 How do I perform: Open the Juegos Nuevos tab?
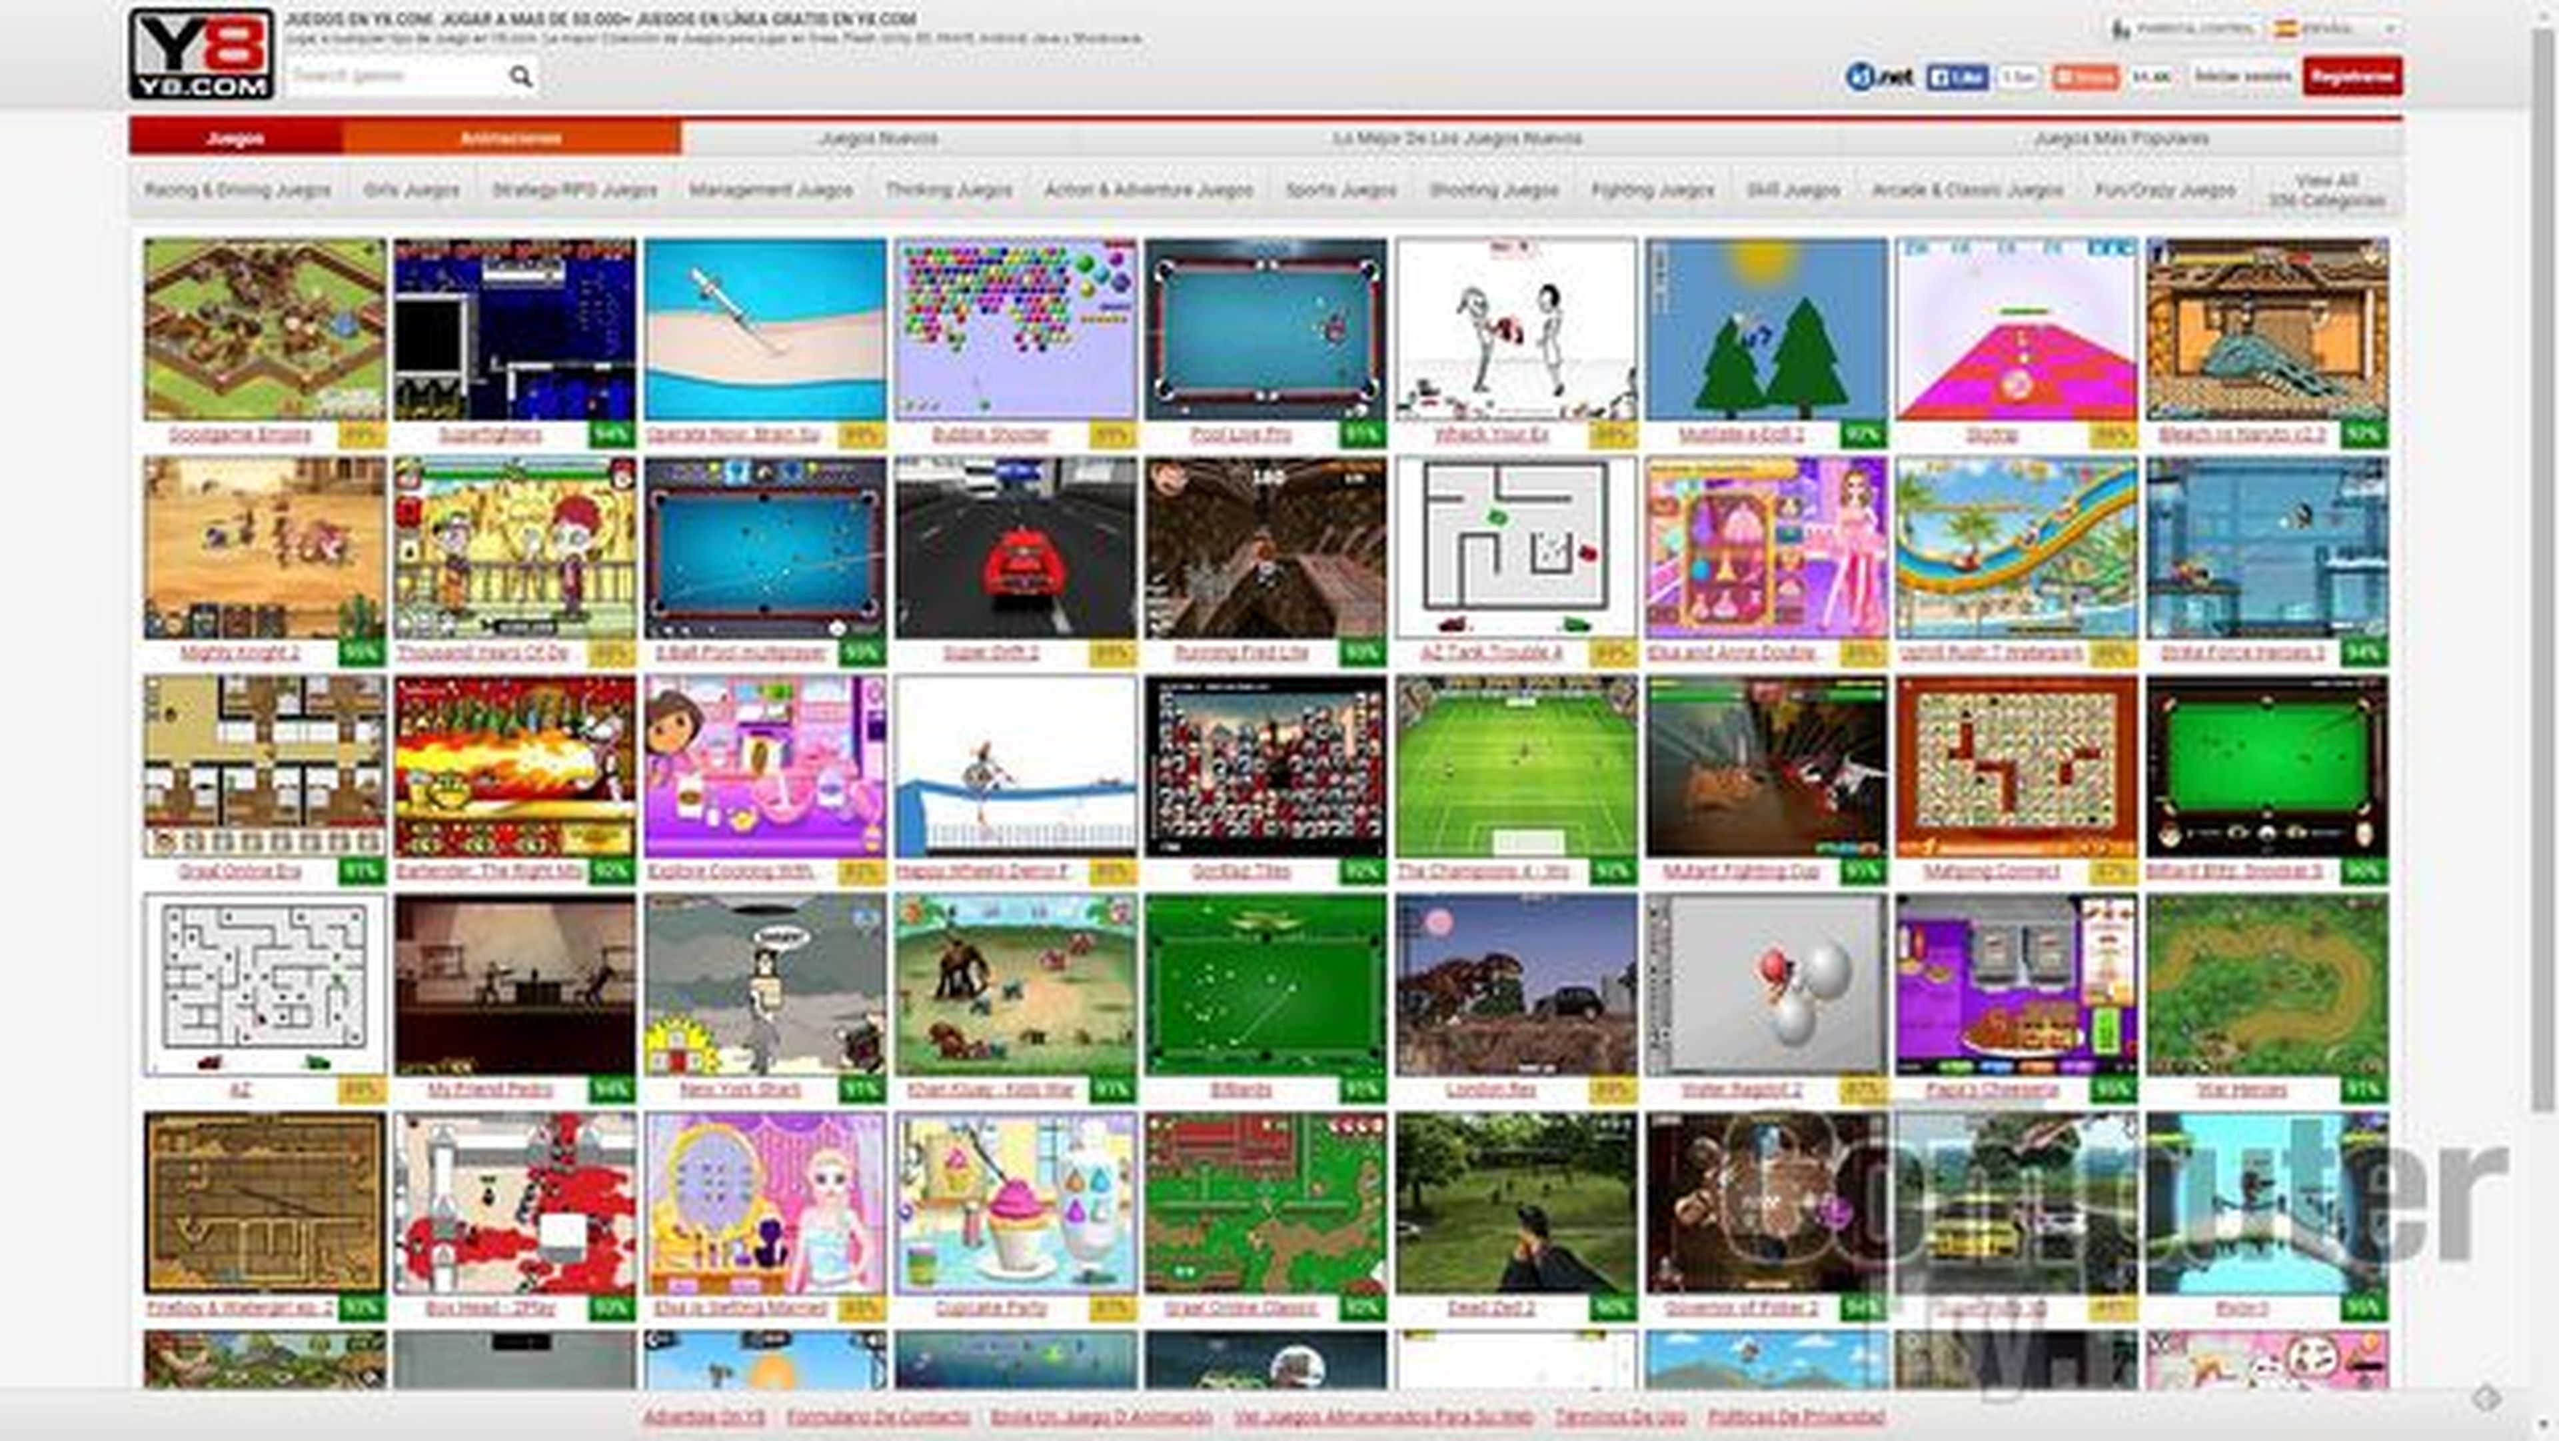878,138
